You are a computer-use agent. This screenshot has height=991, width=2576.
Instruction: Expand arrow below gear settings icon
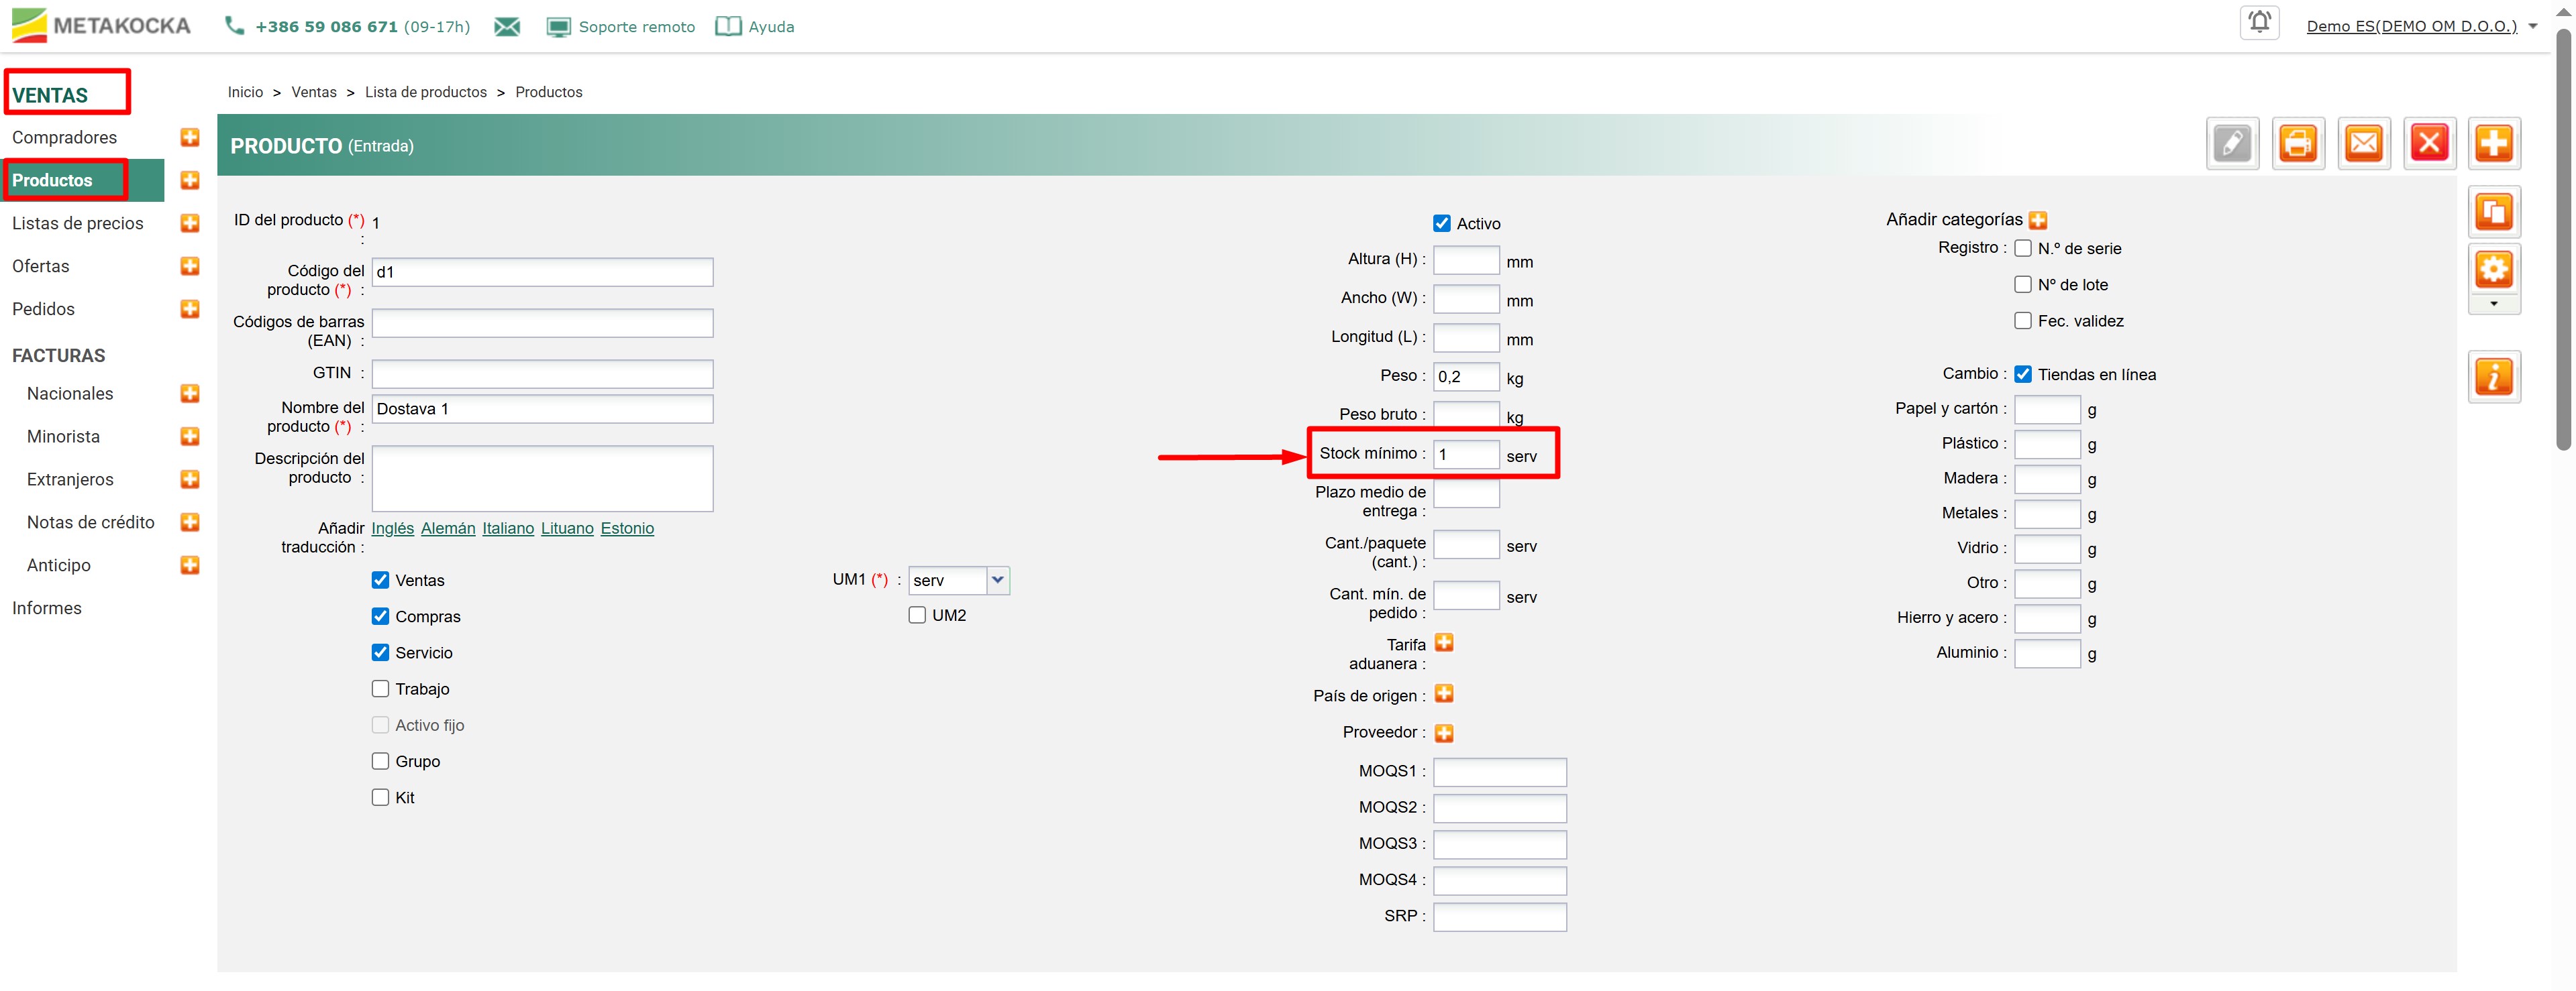[x=2493, y=304]
